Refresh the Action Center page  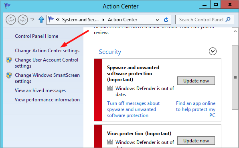point(166,20)
